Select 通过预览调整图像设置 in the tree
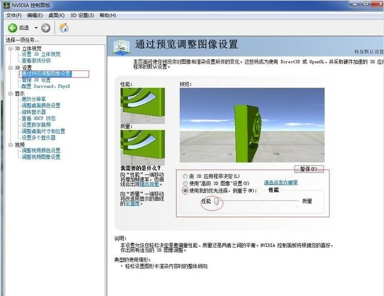This screenshot has width=384, height=296. pyautogui.click(x=47, y=74)
